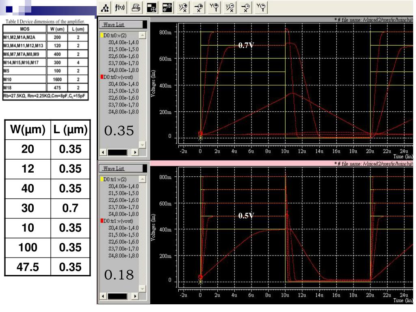Click the top wave list scroll-right arrow

click(x=135, y=152)
